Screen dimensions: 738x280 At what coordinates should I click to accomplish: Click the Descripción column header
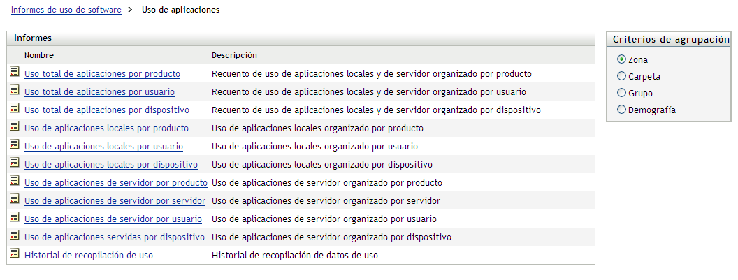pyautogui.click(x=234, y=55)
